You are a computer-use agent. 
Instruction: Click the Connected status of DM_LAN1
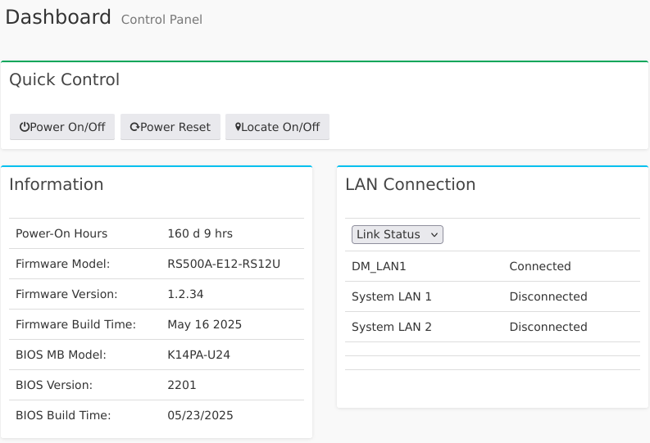[539, 266]
